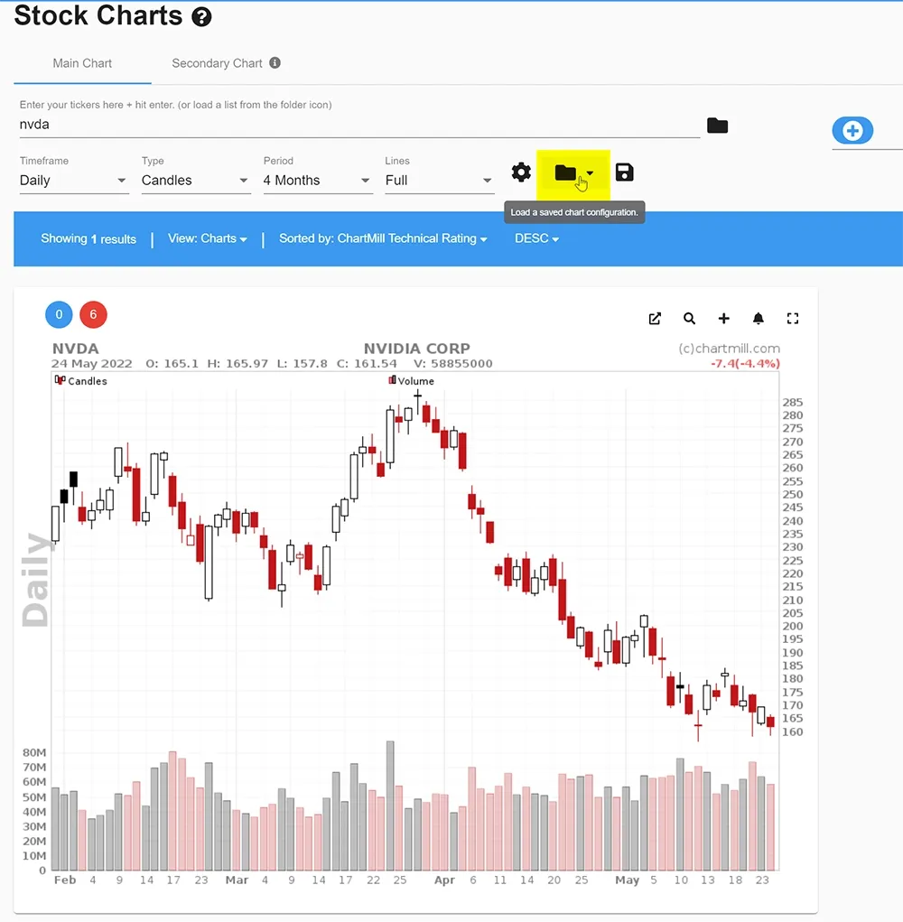This screenshot has height=922, width=903.
Task: Open the Timeframe dropdown set to Daily
Action: 74,181
